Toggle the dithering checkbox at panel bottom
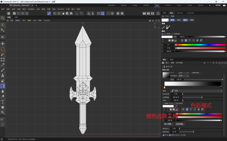This screenshot has height=141, width=227. pos(164,135)
